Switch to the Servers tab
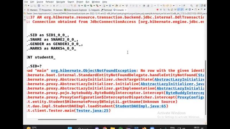The width and height of the screenshot is (230, 129). pyautogui.click(x=58, y=10)
